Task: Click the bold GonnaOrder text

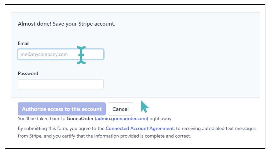Action: (x=80, y=119)
